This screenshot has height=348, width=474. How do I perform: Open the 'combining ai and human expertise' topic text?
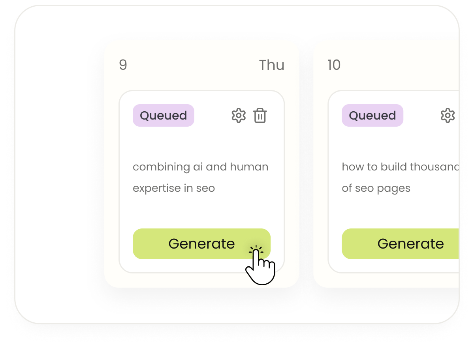(x=200, y=177)
